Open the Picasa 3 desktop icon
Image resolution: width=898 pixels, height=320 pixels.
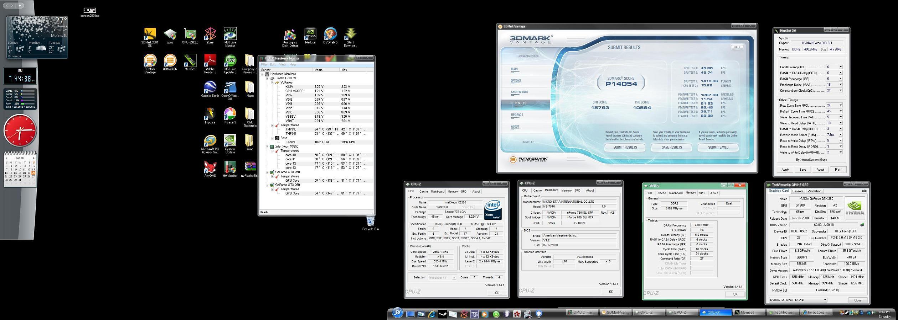coord(230,117)
